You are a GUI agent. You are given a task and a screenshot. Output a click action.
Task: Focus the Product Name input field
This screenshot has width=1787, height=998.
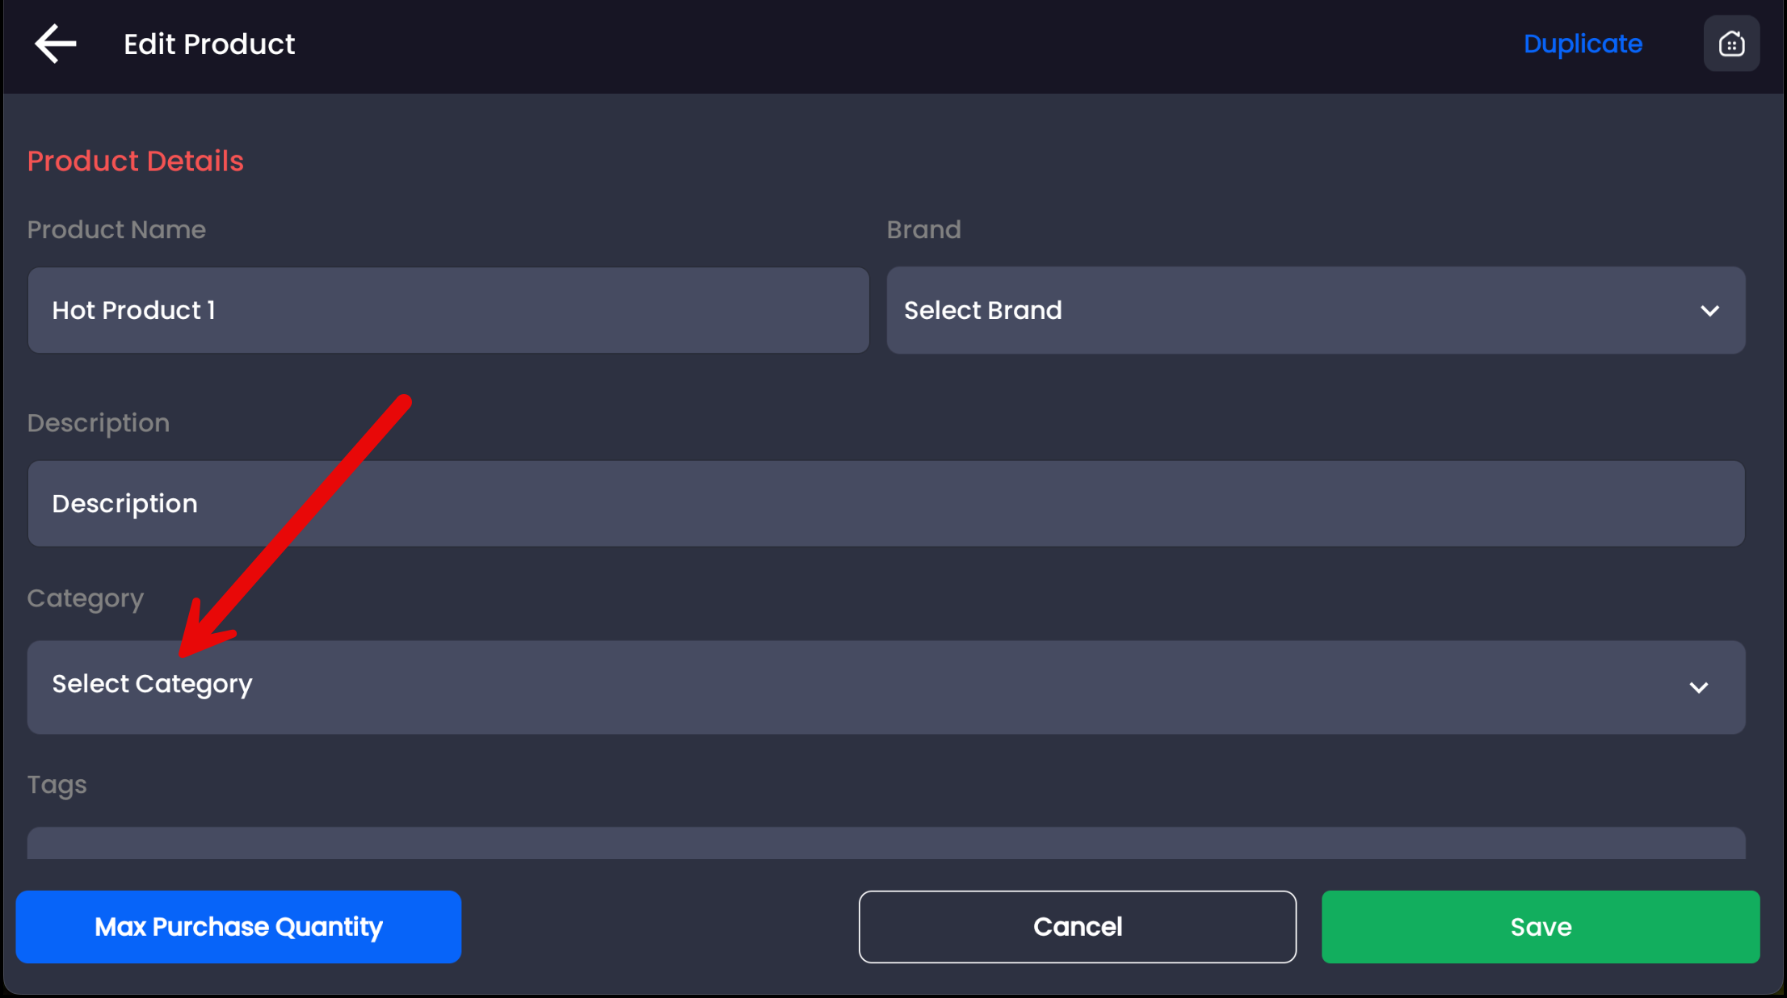tap(448, 310)
